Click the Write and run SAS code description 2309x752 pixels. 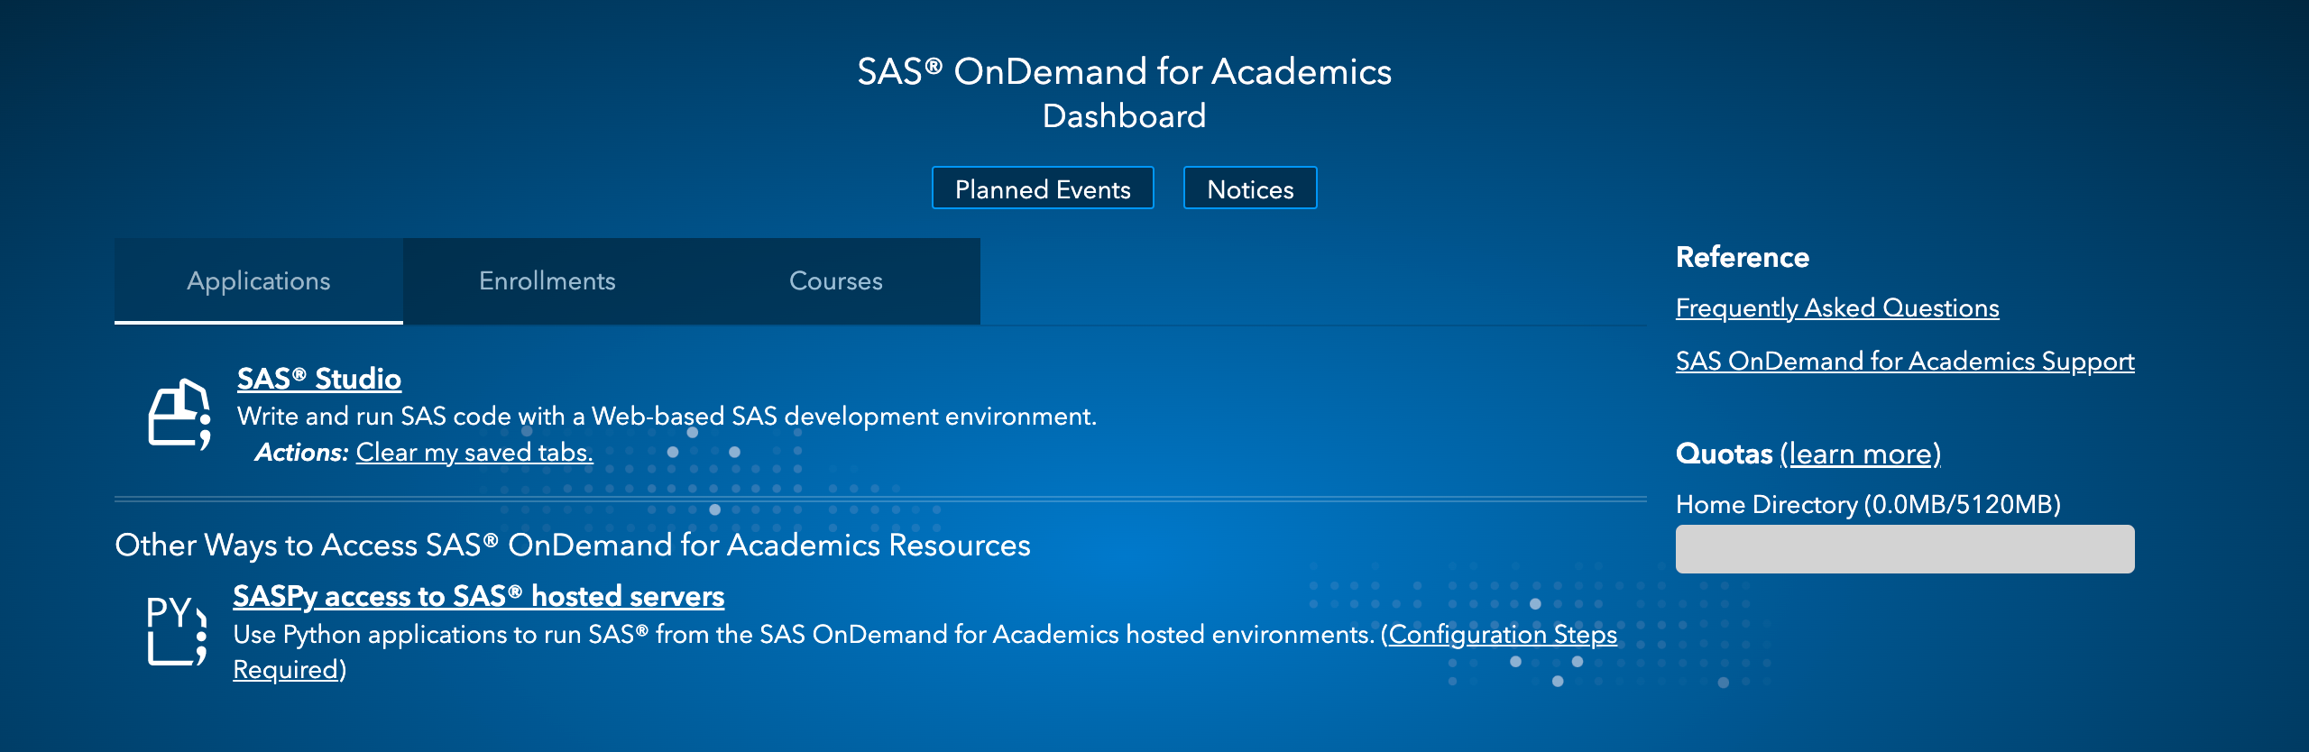[667, 417]
